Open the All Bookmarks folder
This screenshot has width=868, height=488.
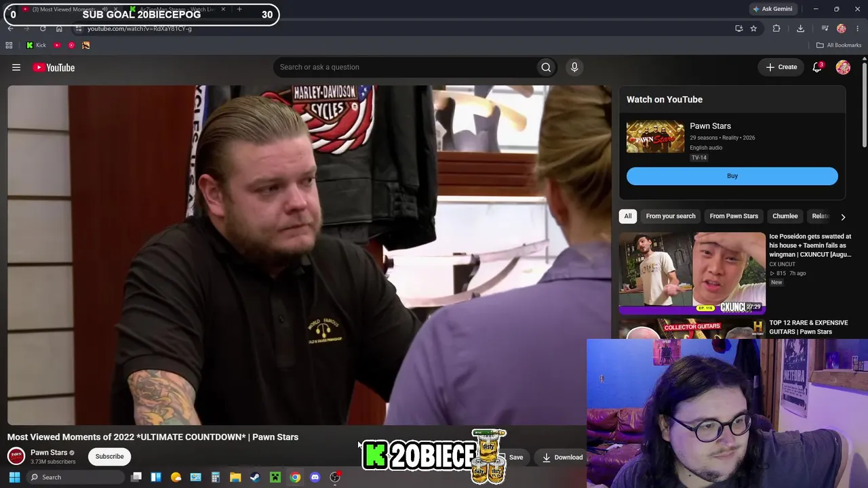click(839, 45)
